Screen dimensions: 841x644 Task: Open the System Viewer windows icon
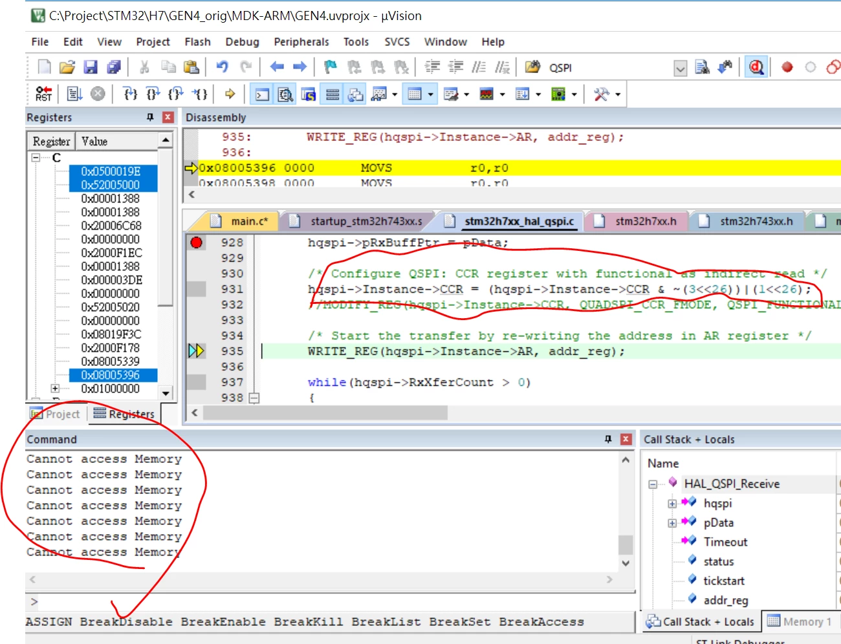[x=558, y=94]
